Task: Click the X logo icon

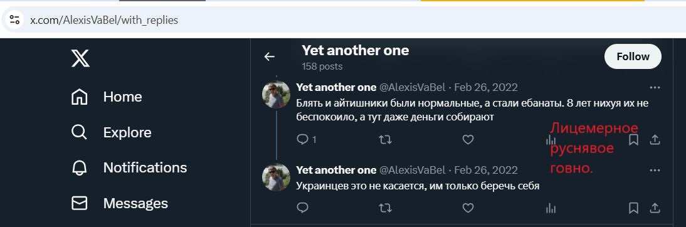Action: pos(80,58)
